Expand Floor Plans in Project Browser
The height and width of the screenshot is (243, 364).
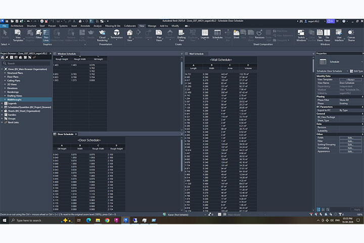click(5, 77)
